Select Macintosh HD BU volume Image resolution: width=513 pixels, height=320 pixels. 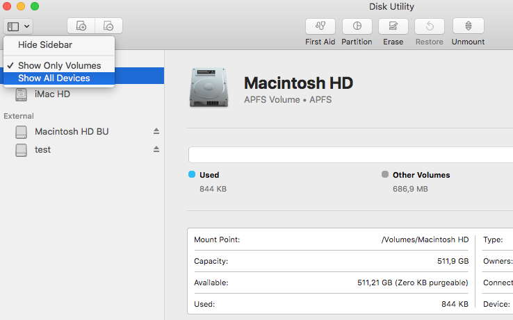(x=72, y=131)
